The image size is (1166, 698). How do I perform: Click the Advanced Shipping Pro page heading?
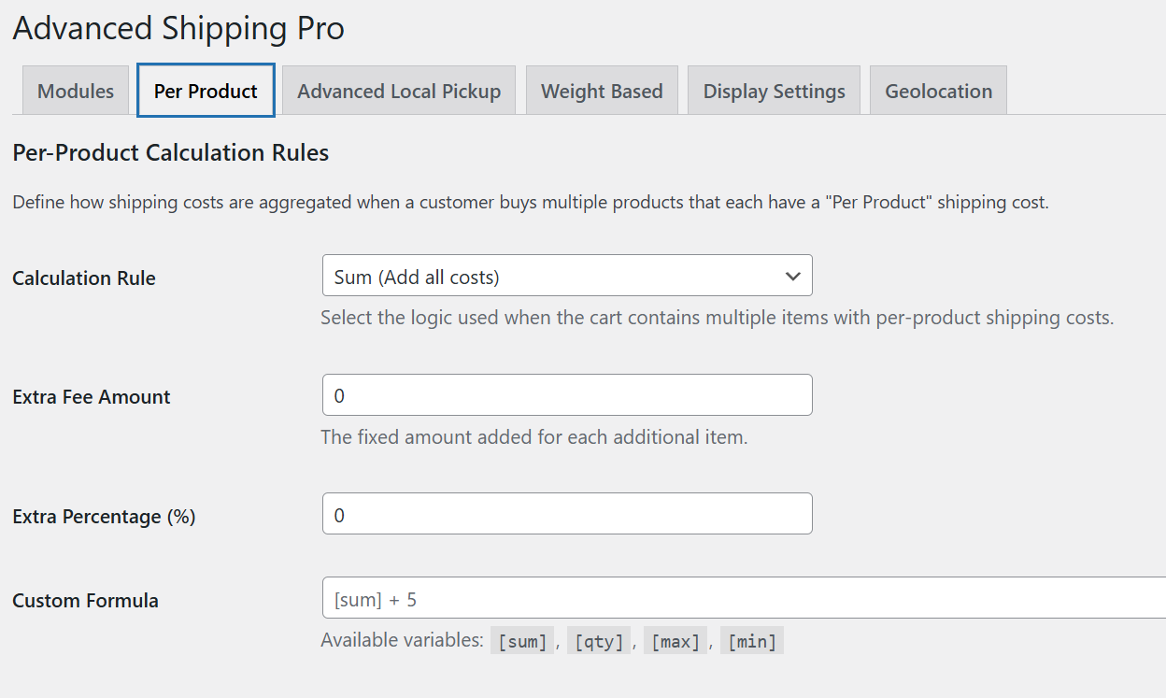coord(178,28)
